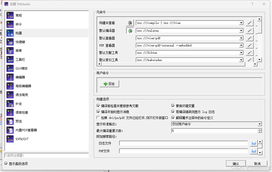272x172 pixels.
Task: Switch to 编辑器 settings page
Action: [47, 77]
